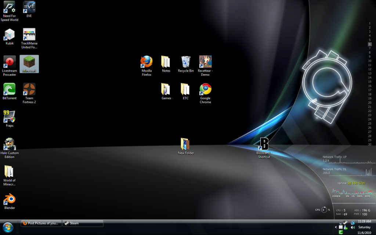Click day 30 in the calendar widget

click(x=370, y=144)
